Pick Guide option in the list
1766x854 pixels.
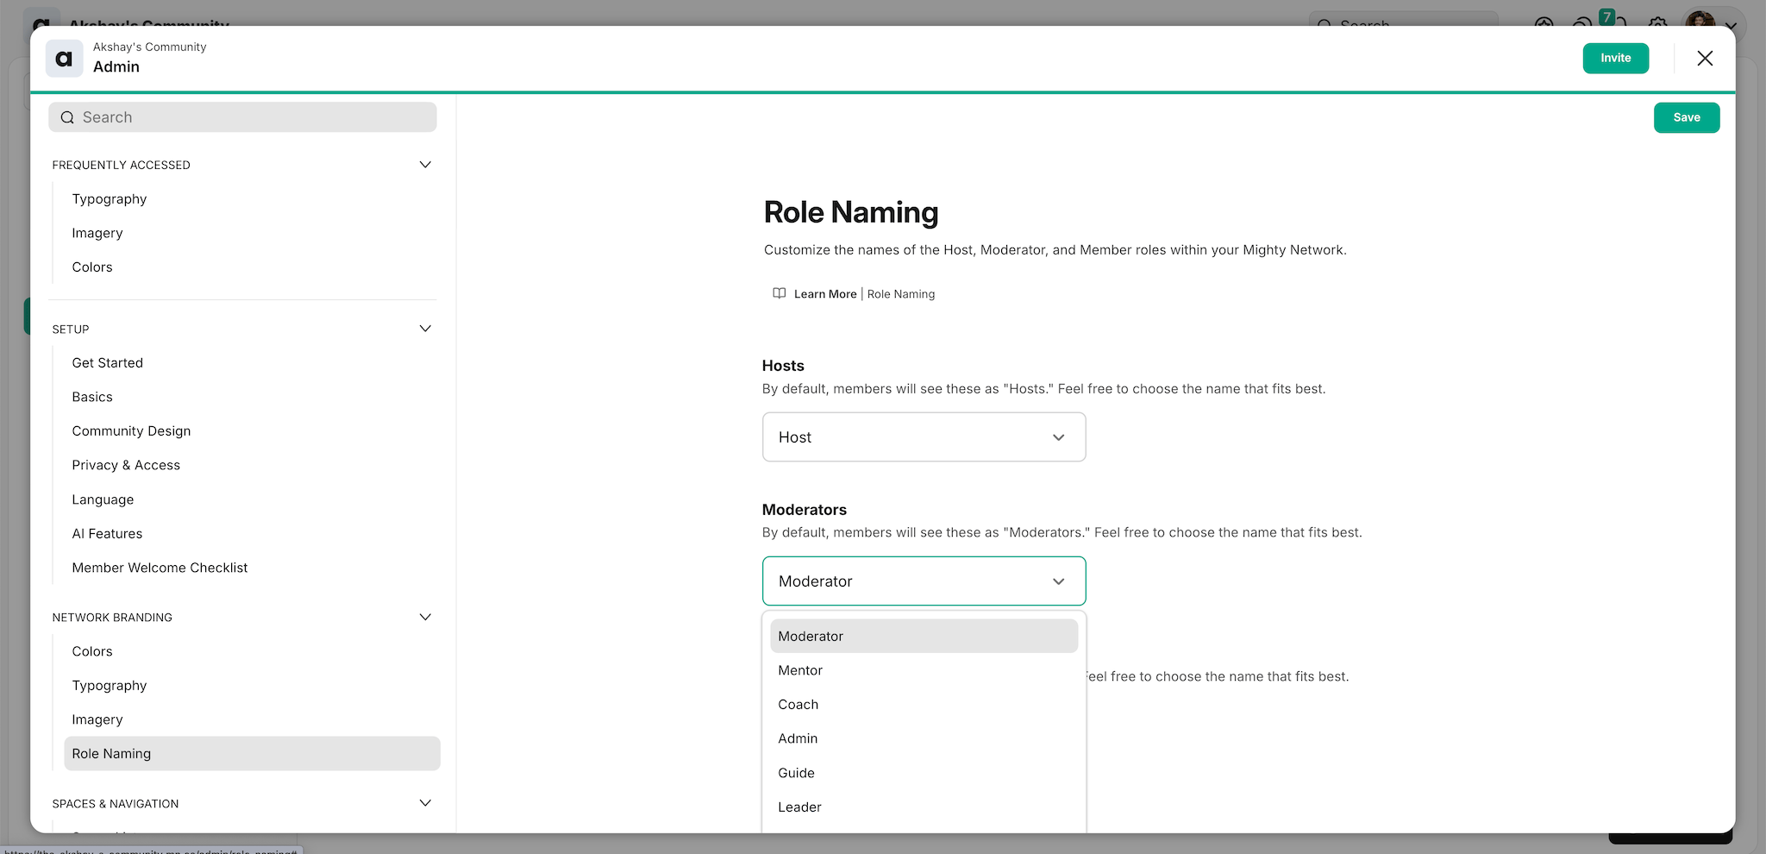click(x=796, y=773)
